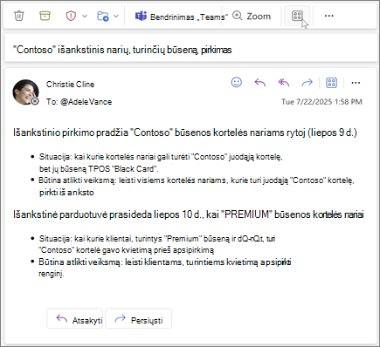This screenshot has height=347, width=380.
Task: Click the Persiųsti forward button
Action: pyautogui.click(x=139, y=319)
